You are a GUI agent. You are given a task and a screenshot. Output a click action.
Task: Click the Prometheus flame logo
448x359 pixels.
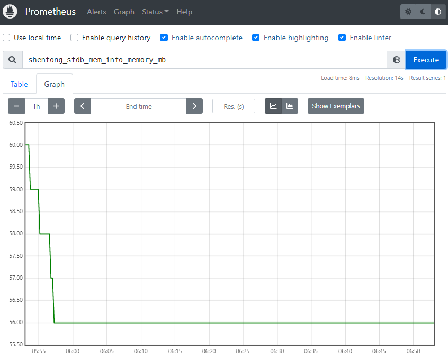12,12
